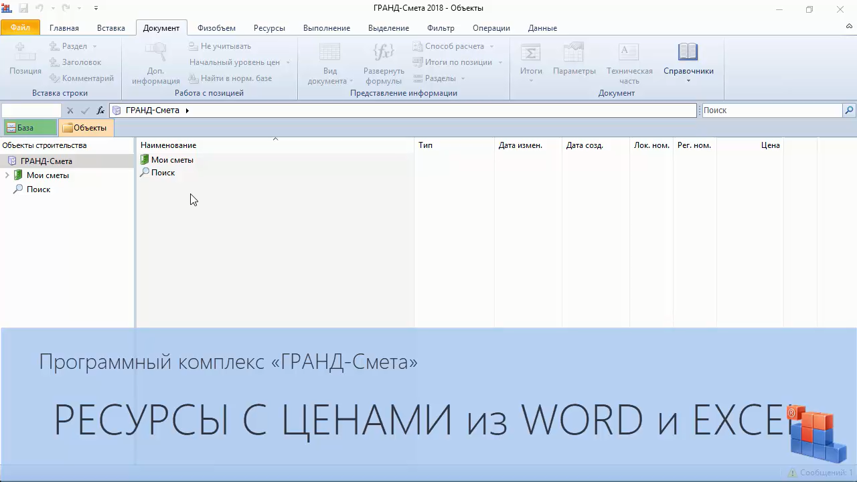This screenshot has width=857, height=482.
Task: Switch to the База tab
Action: (29, 128)
